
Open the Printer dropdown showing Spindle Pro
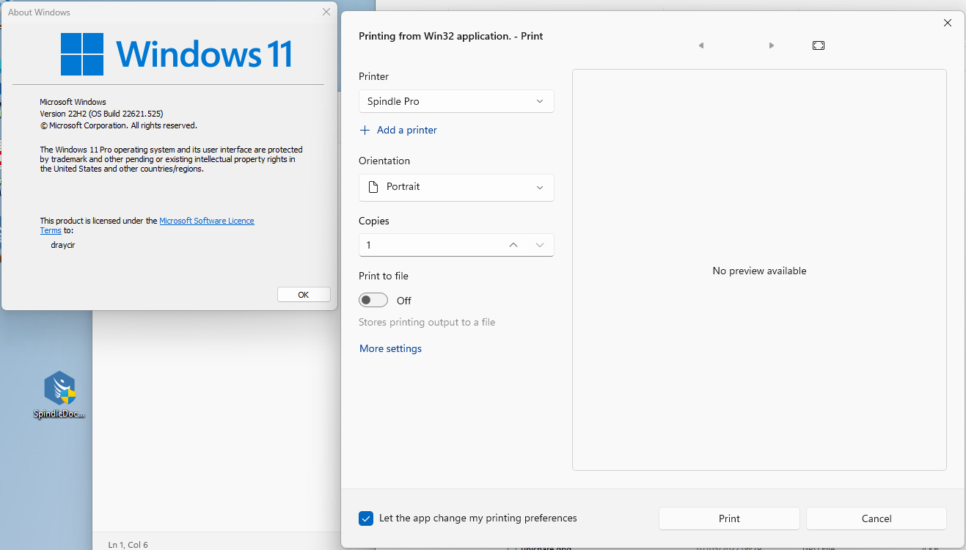(456, 101)
